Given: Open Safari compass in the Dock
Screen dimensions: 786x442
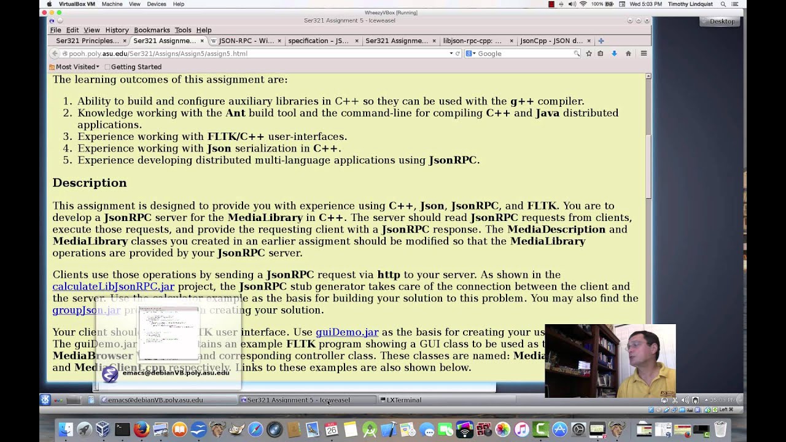Looking at the screenshot, I should pos(255,430).
